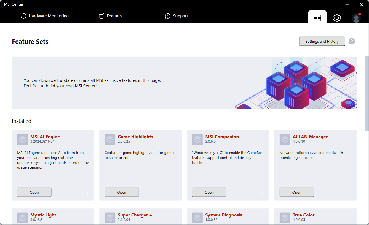Click the user profile avatar icon
Viewport: 369px width, 225px height.
click(x=356, y=18)
